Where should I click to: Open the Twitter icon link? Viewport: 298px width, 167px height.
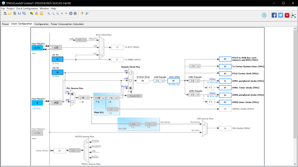coord(281,15)
